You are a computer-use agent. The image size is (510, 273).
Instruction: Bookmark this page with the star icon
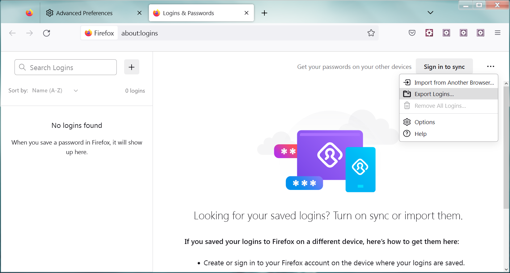click(371, 33)
